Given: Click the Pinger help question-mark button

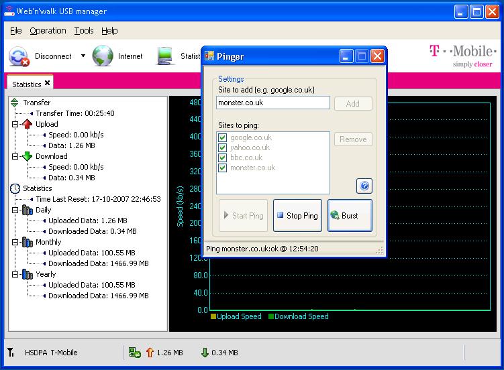Looking at the screenshot, I should pyautogui.click(x=364, y=186).
